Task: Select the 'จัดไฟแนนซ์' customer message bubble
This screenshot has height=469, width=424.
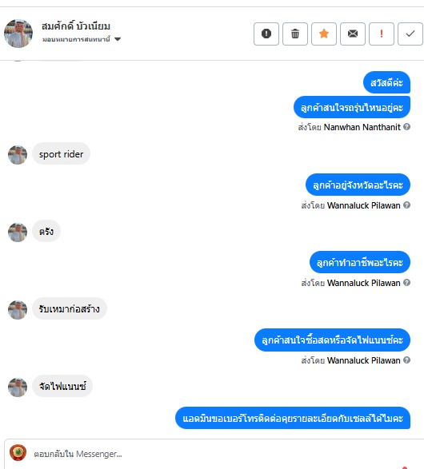Action: 62,386
